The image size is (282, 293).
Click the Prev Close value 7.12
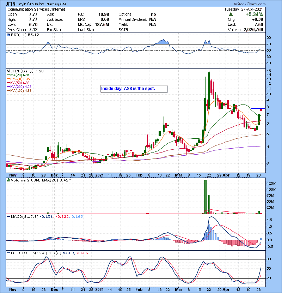33,30
